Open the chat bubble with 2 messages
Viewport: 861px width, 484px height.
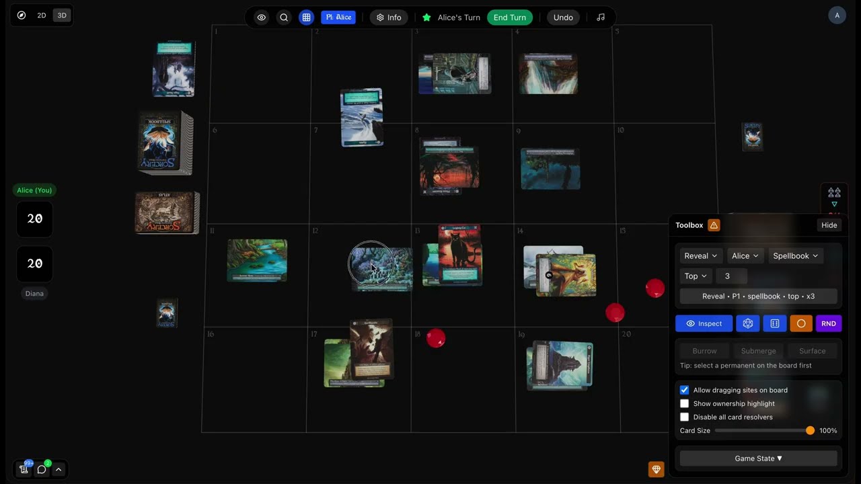coord(42,469)
